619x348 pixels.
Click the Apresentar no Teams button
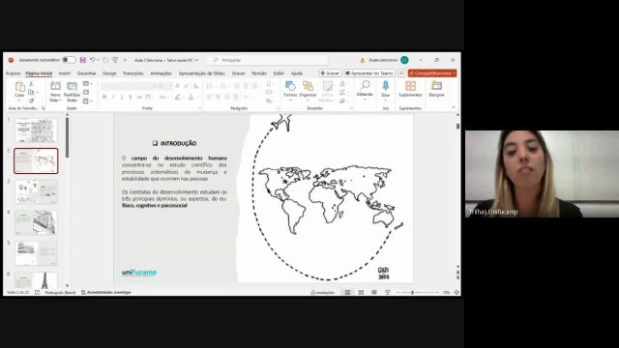point(369,73)
